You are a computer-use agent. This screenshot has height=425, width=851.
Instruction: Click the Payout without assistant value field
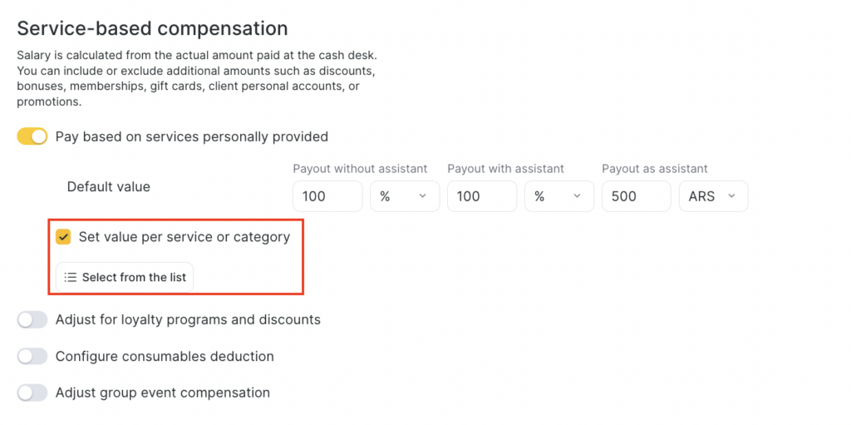pos(327,197)
